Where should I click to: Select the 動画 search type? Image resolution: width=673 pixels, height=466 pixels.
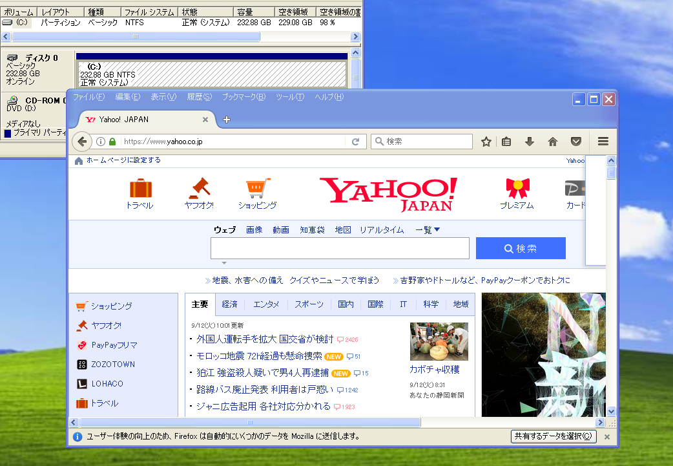(x=281, y=230)
